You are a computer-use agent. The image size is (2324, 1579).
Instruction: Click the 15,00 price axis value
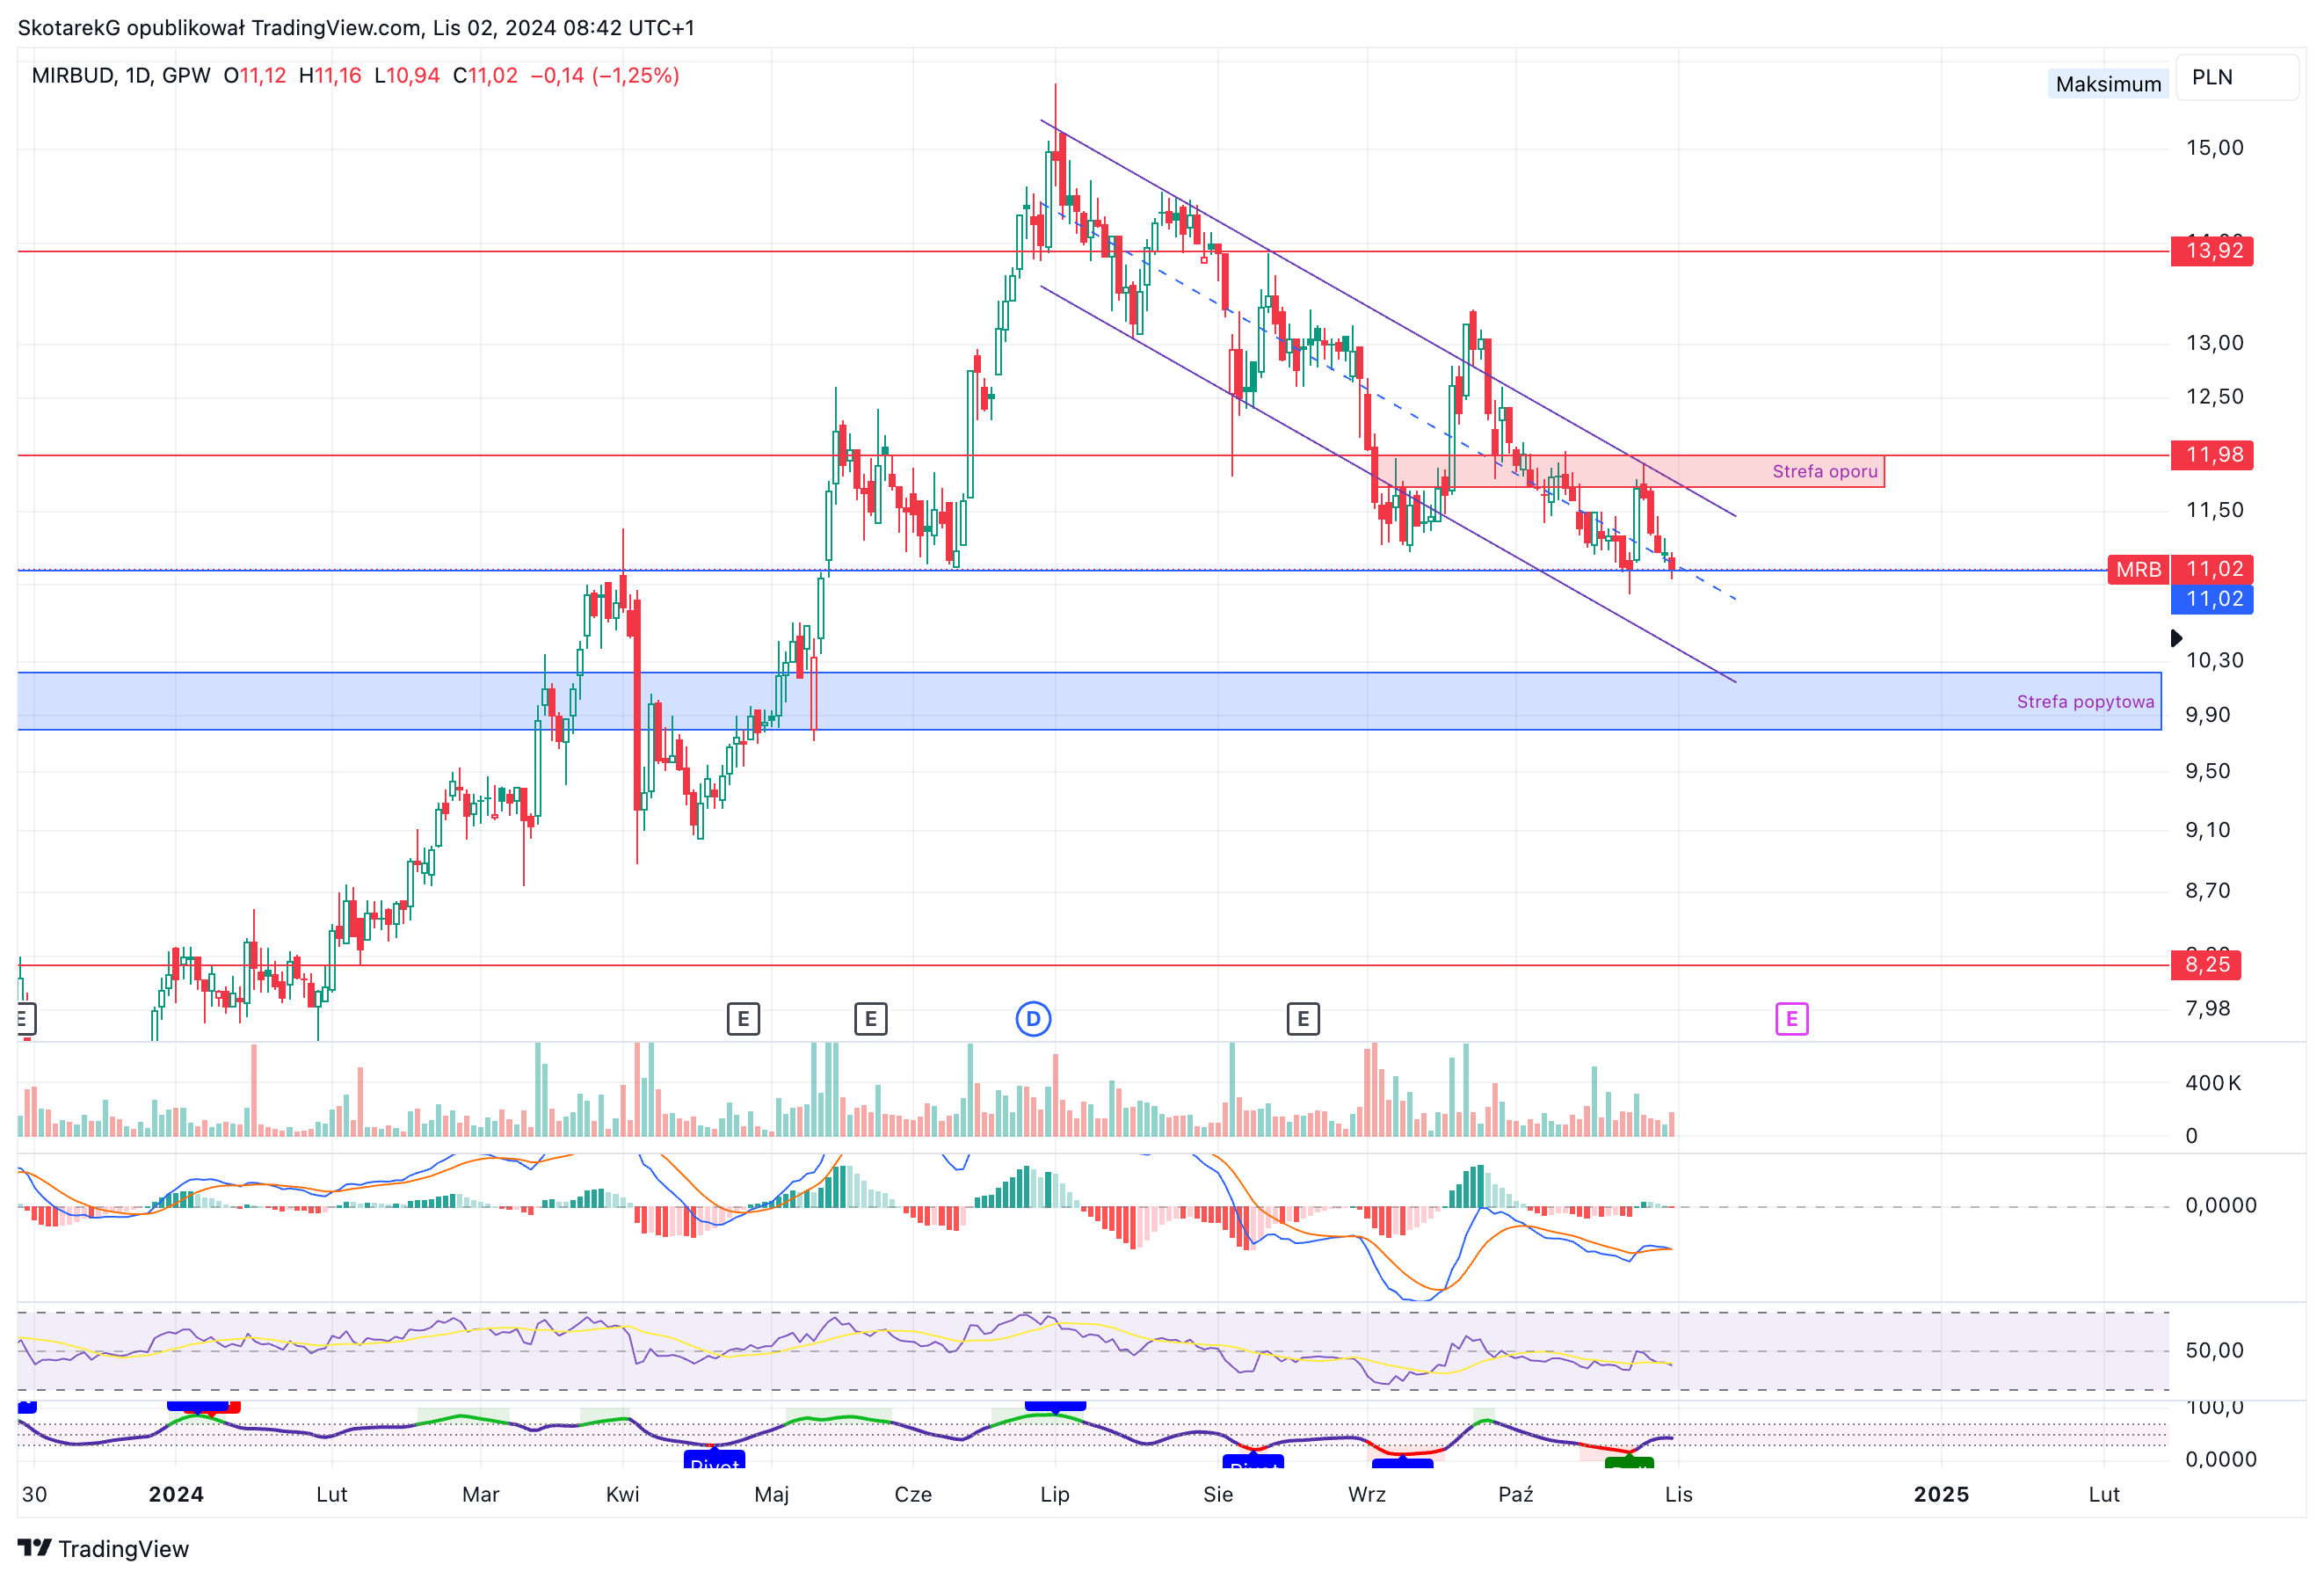(2214, 148)
